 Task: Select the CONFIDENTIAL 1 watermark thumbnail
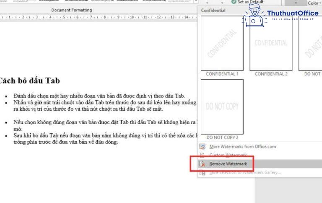point(222,43)
